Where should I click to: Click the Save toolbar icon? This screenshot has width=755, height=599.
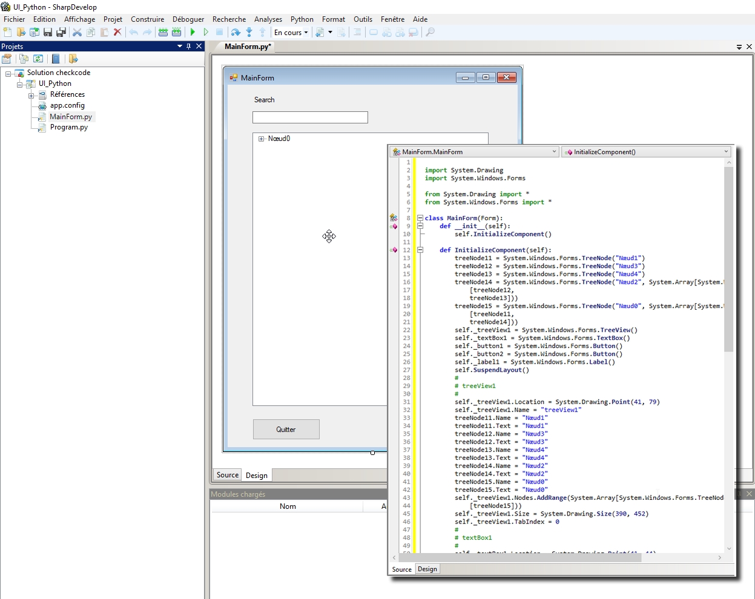[x=48, y=32]
